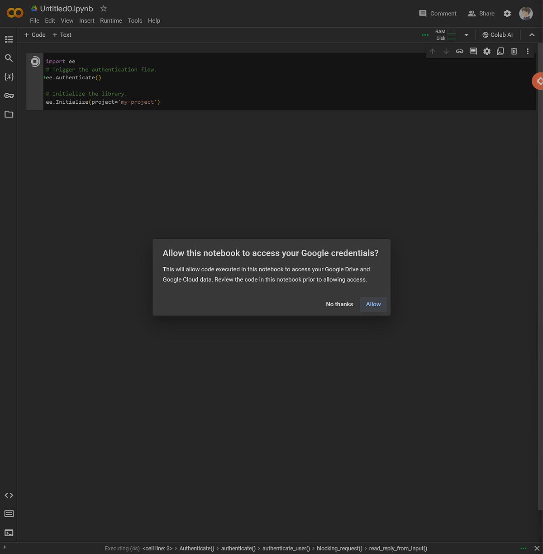Open the Files browser
Viewport: 543px width, 554px height.
coord(9,114)
